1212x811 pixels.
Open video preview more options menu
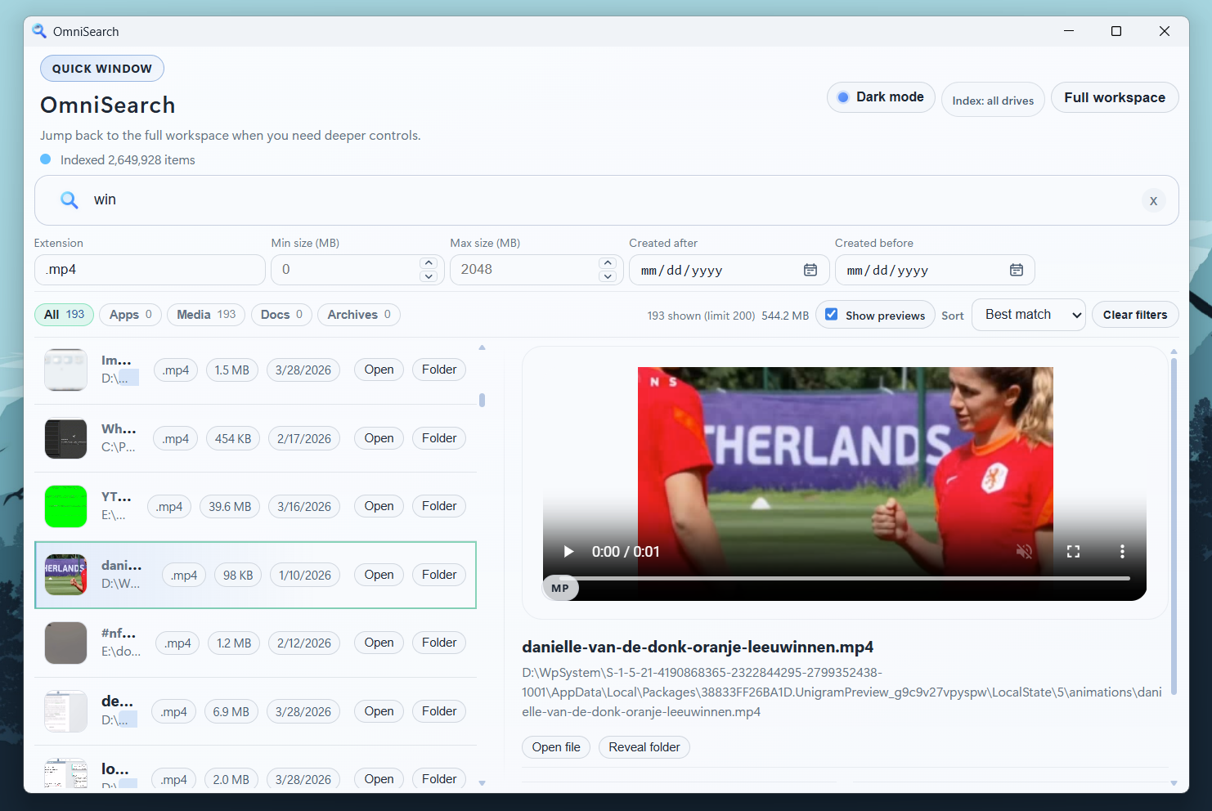point(1122,552)
